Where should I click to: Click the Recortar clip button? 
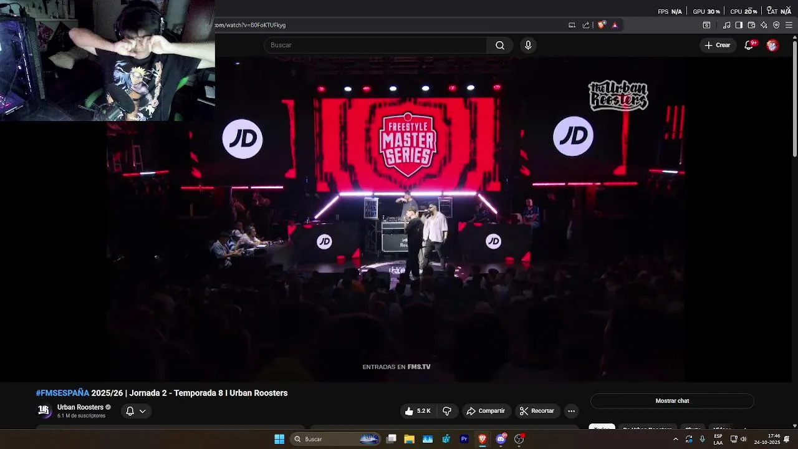537,411
